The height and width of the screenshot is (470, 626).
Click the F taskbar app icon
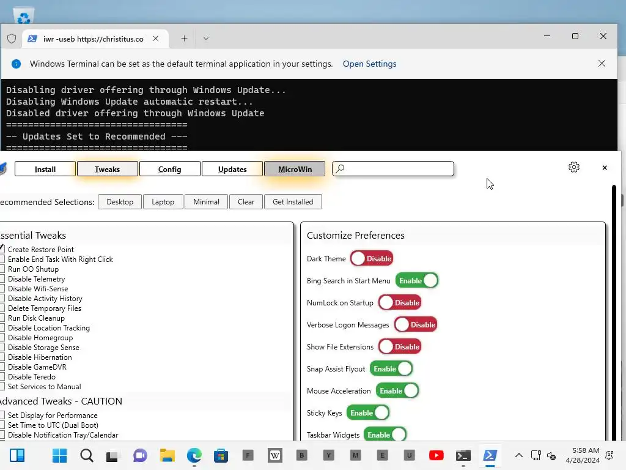pyautogui.click(x=248, y=455)
